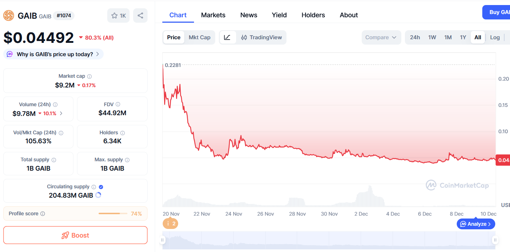Image resolution: width=510 pixels, height=252 pixels.
Task: Click the Analyze button
Action: (x=476, y=224)
